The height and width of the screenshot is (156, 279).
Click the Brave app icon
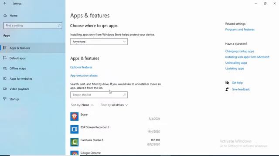coord(75,117)
